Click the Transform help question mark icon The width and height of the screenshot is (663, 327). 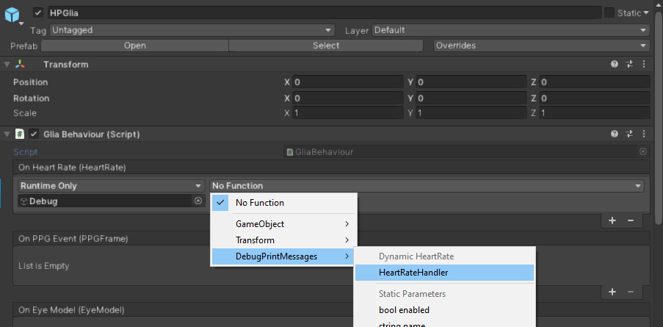click(x=615, y=65)
